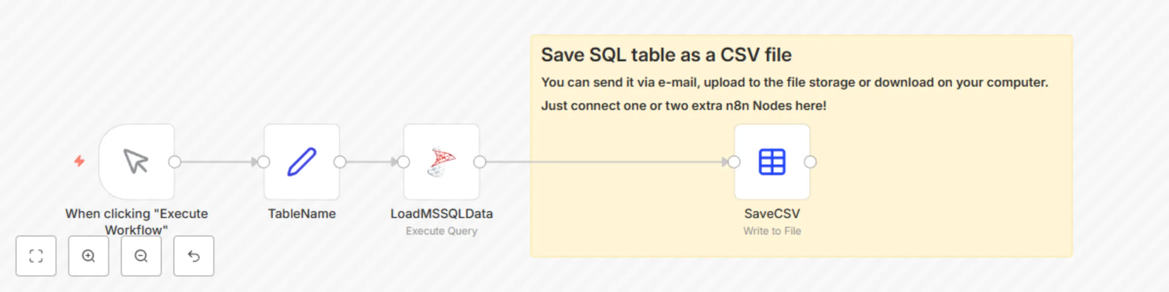
Task: Click the Execute Query subtitle text
Action: tap(441, 230)
